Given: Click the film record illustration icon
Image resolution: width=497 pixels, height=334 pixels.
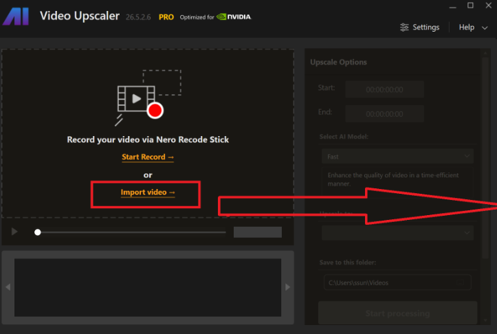Looking at the screenshot, I should click(x=148, y=98).
